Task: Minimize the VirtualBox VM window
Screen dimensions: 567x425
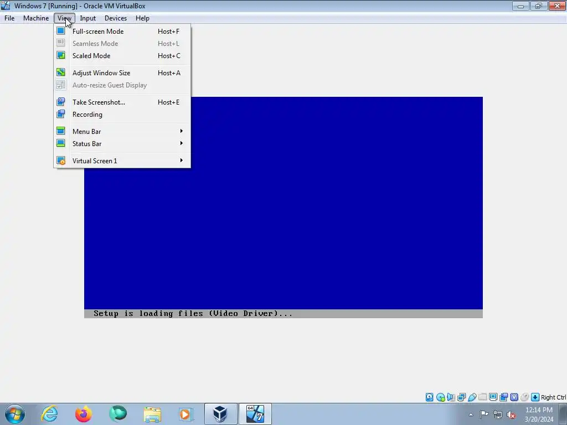Action: [520, 6]
